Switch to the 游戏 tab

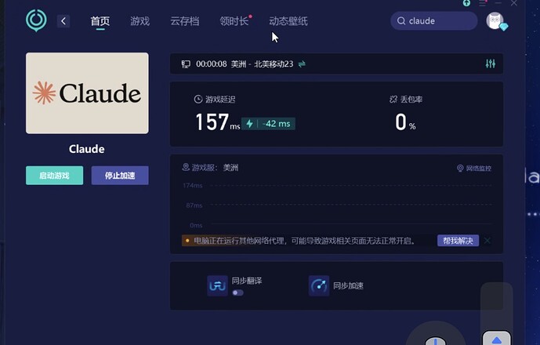140,21
